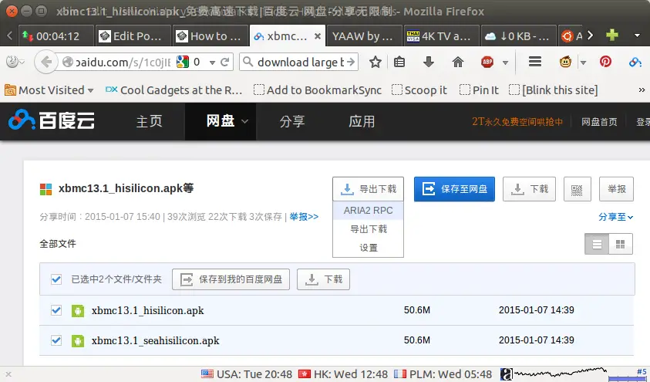Click the Adblock Plus ABP icon
The height and width of the screenshot is (382, 650).
point(487,63)
